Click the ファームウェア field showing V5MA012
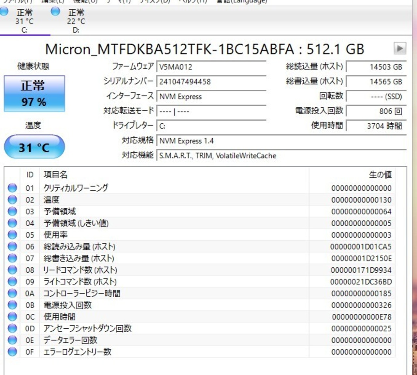The width and height of the screenshot is (417, 375). pos(211,67)
